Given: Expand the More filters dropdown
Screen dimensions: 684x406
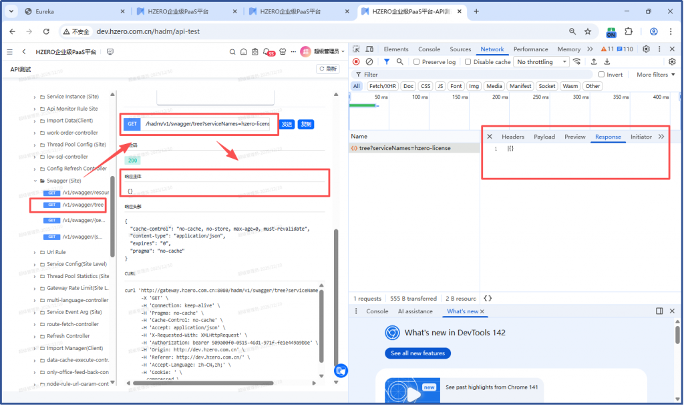Looking at the screenshot, I should pos(655,75).
